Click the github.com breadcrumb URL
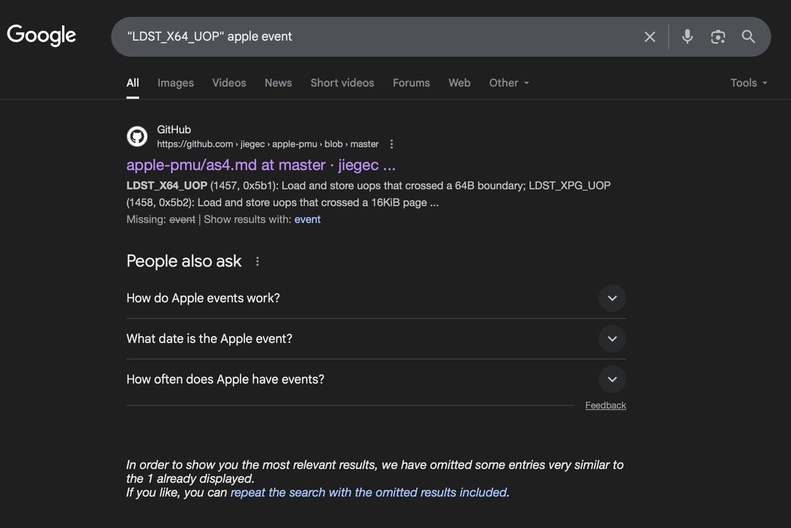This screenshot has height=528, width=791. (x=268, y=144)
